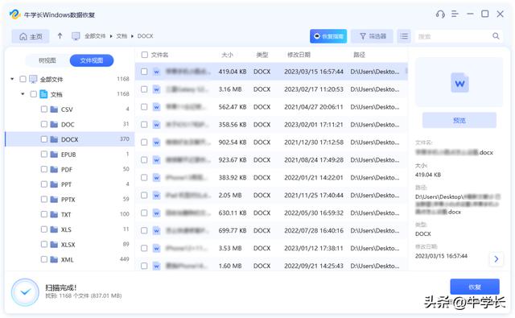Click 全部文件 in the breadcrumb
Viewport: 515px width, 318px height.
point(95,36)
